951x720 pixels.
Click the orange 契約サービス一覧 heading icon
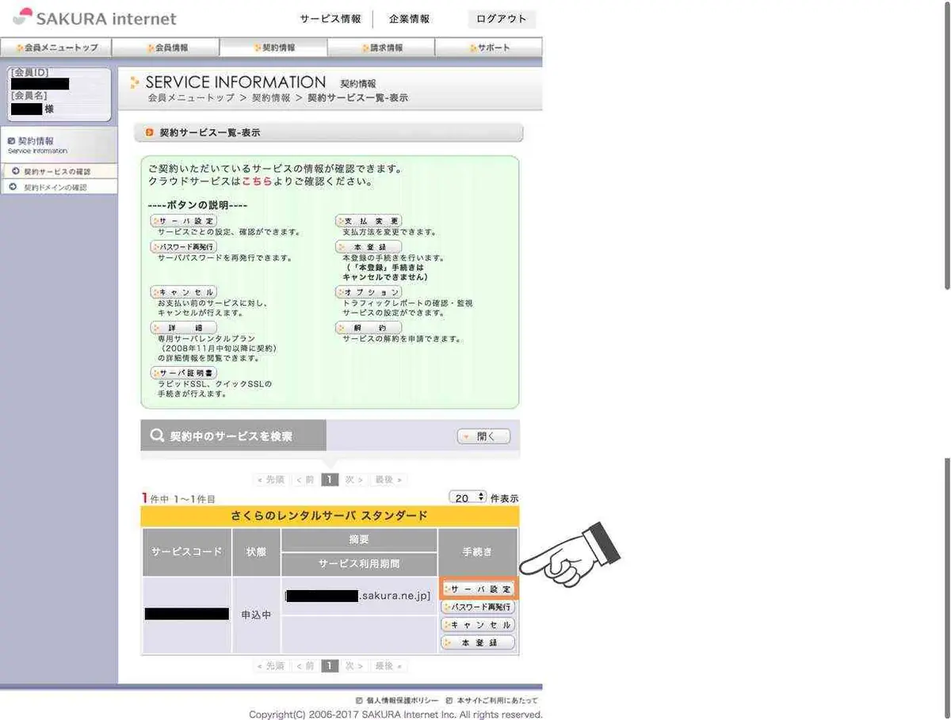[150, 132]
